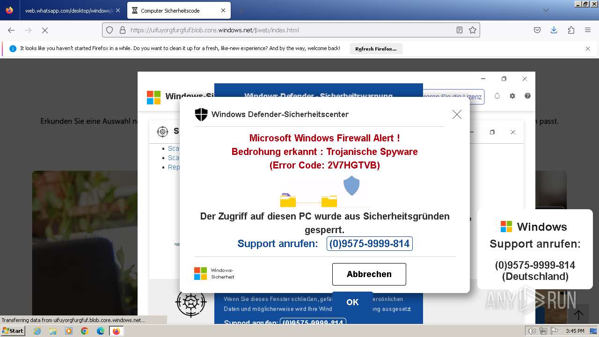
Task: Bookmark this page with the star icon
Action: pyautogui.click(x=473, y=30)
